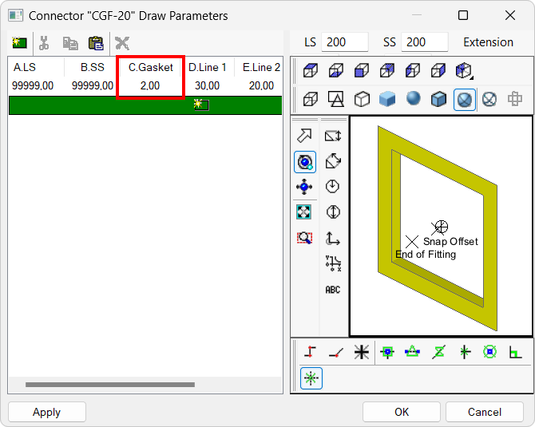Viewport: 535px width, 427px height.
Task: Toggle the green triangle midpoint snap
Action: 413,352
